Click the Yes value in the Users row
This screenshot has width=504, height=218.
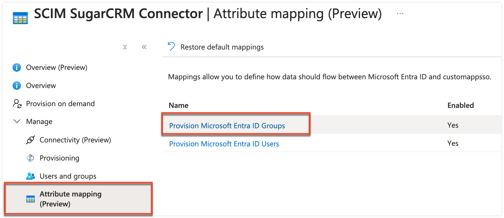(x=453, y=143)
